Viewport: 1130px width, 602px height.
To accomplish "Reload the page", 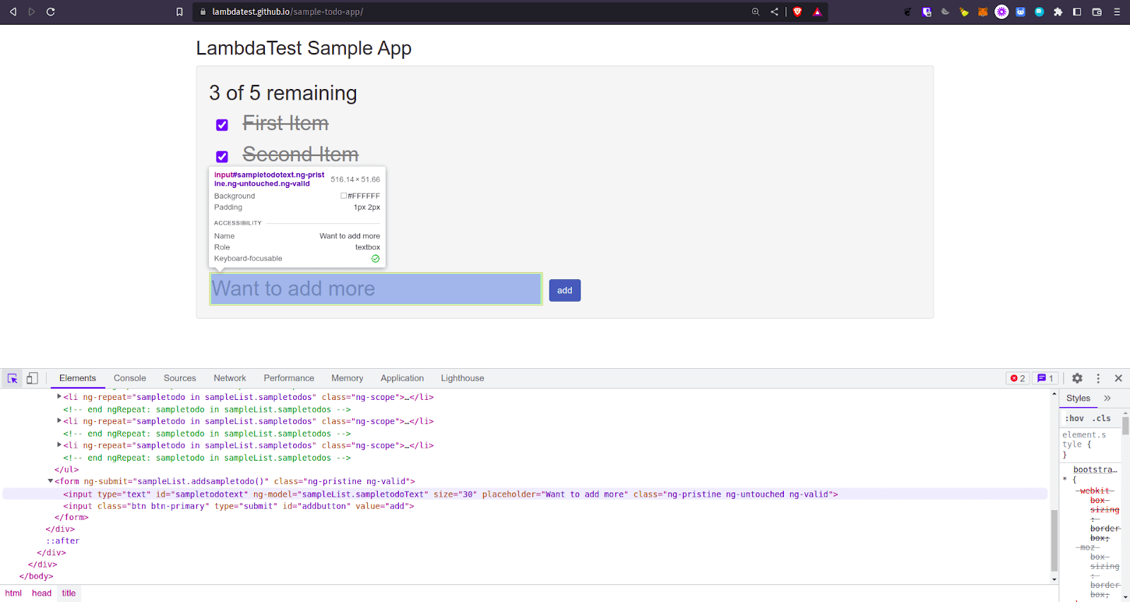I will [51, 12].
